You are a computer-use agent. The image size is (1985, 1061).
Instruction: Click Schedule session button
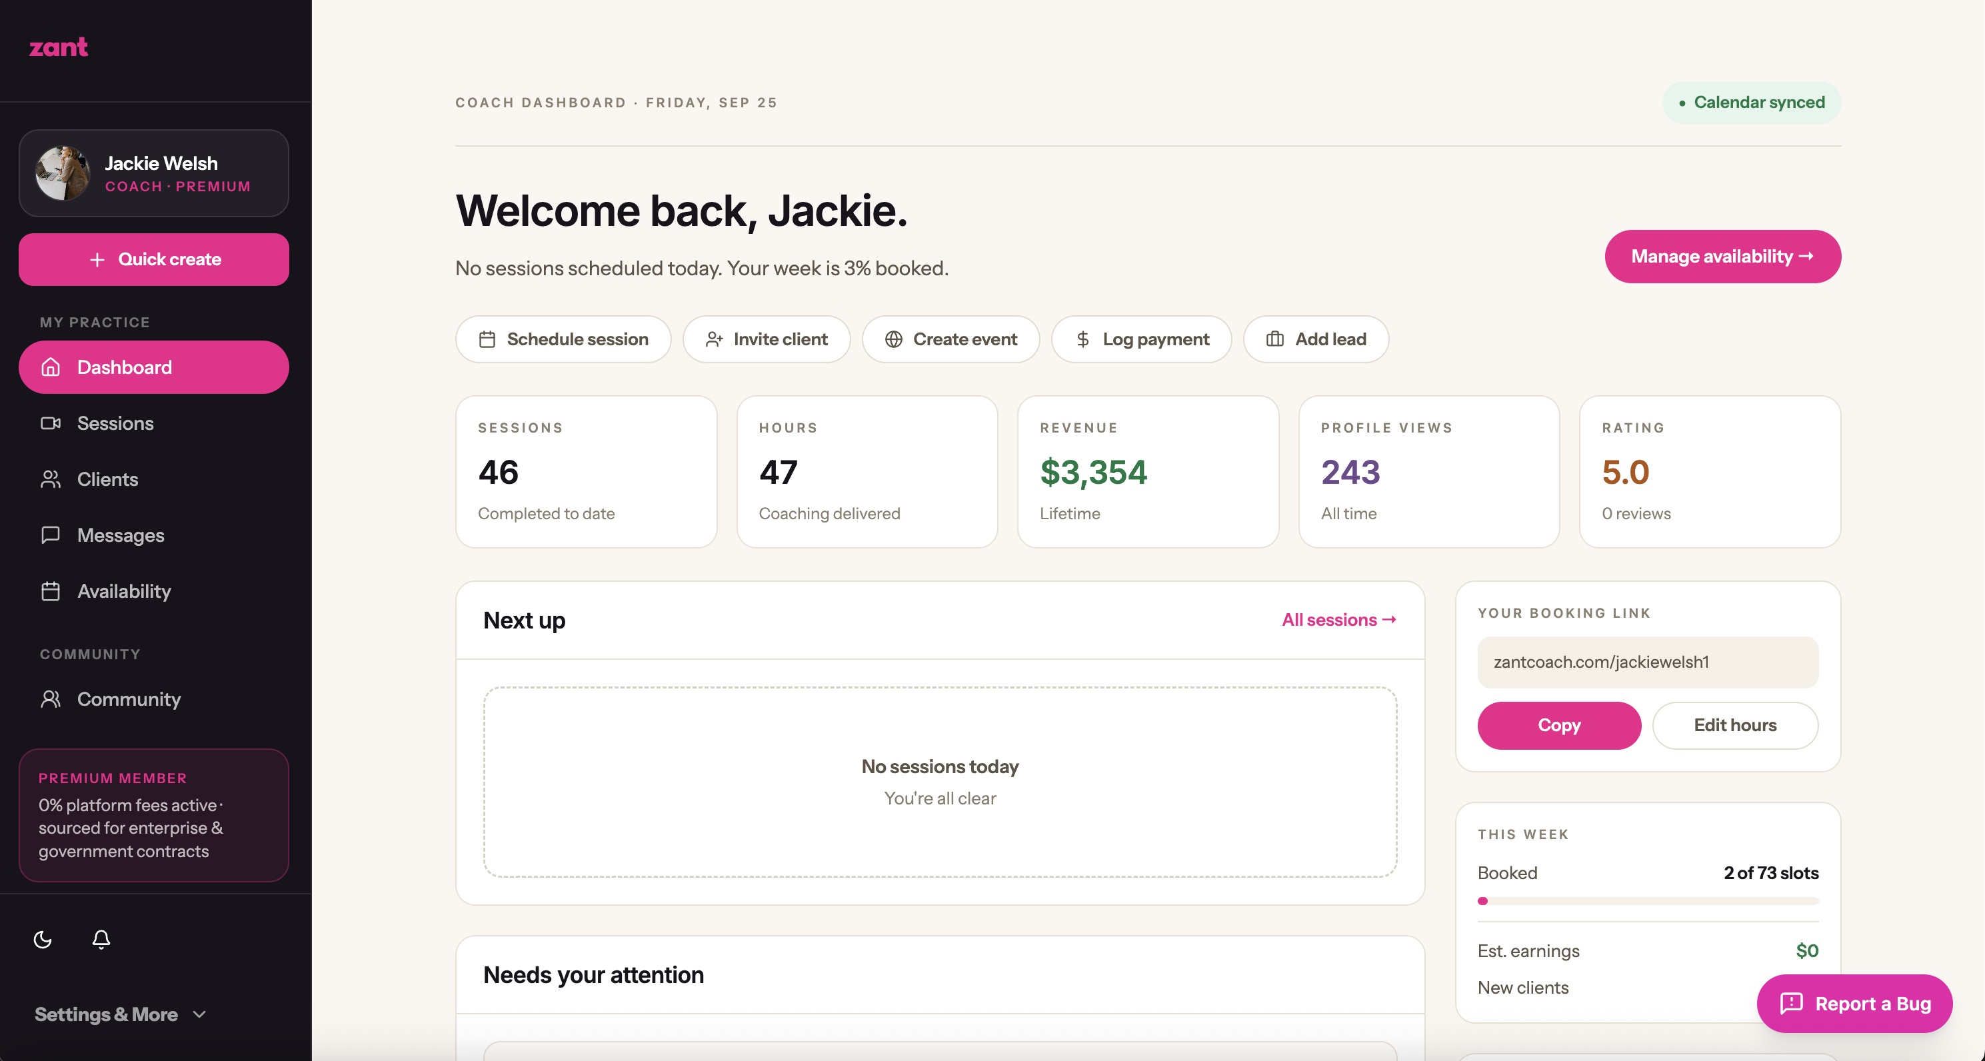tap(563, 339)
